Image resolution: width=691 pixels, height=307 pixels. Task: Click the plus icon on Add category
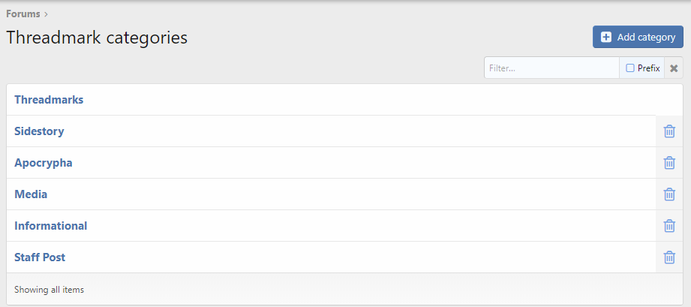click(606, 38)
